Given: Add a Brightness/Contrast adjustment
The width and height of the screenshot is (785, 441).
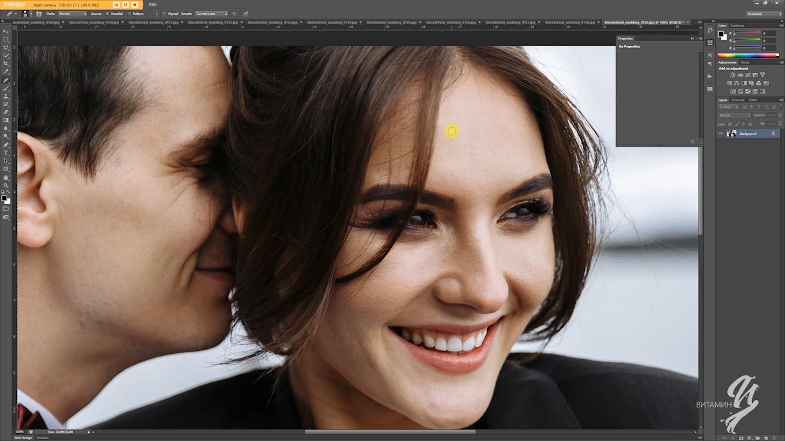Looking at the screenshot, I should coord(733,75).
